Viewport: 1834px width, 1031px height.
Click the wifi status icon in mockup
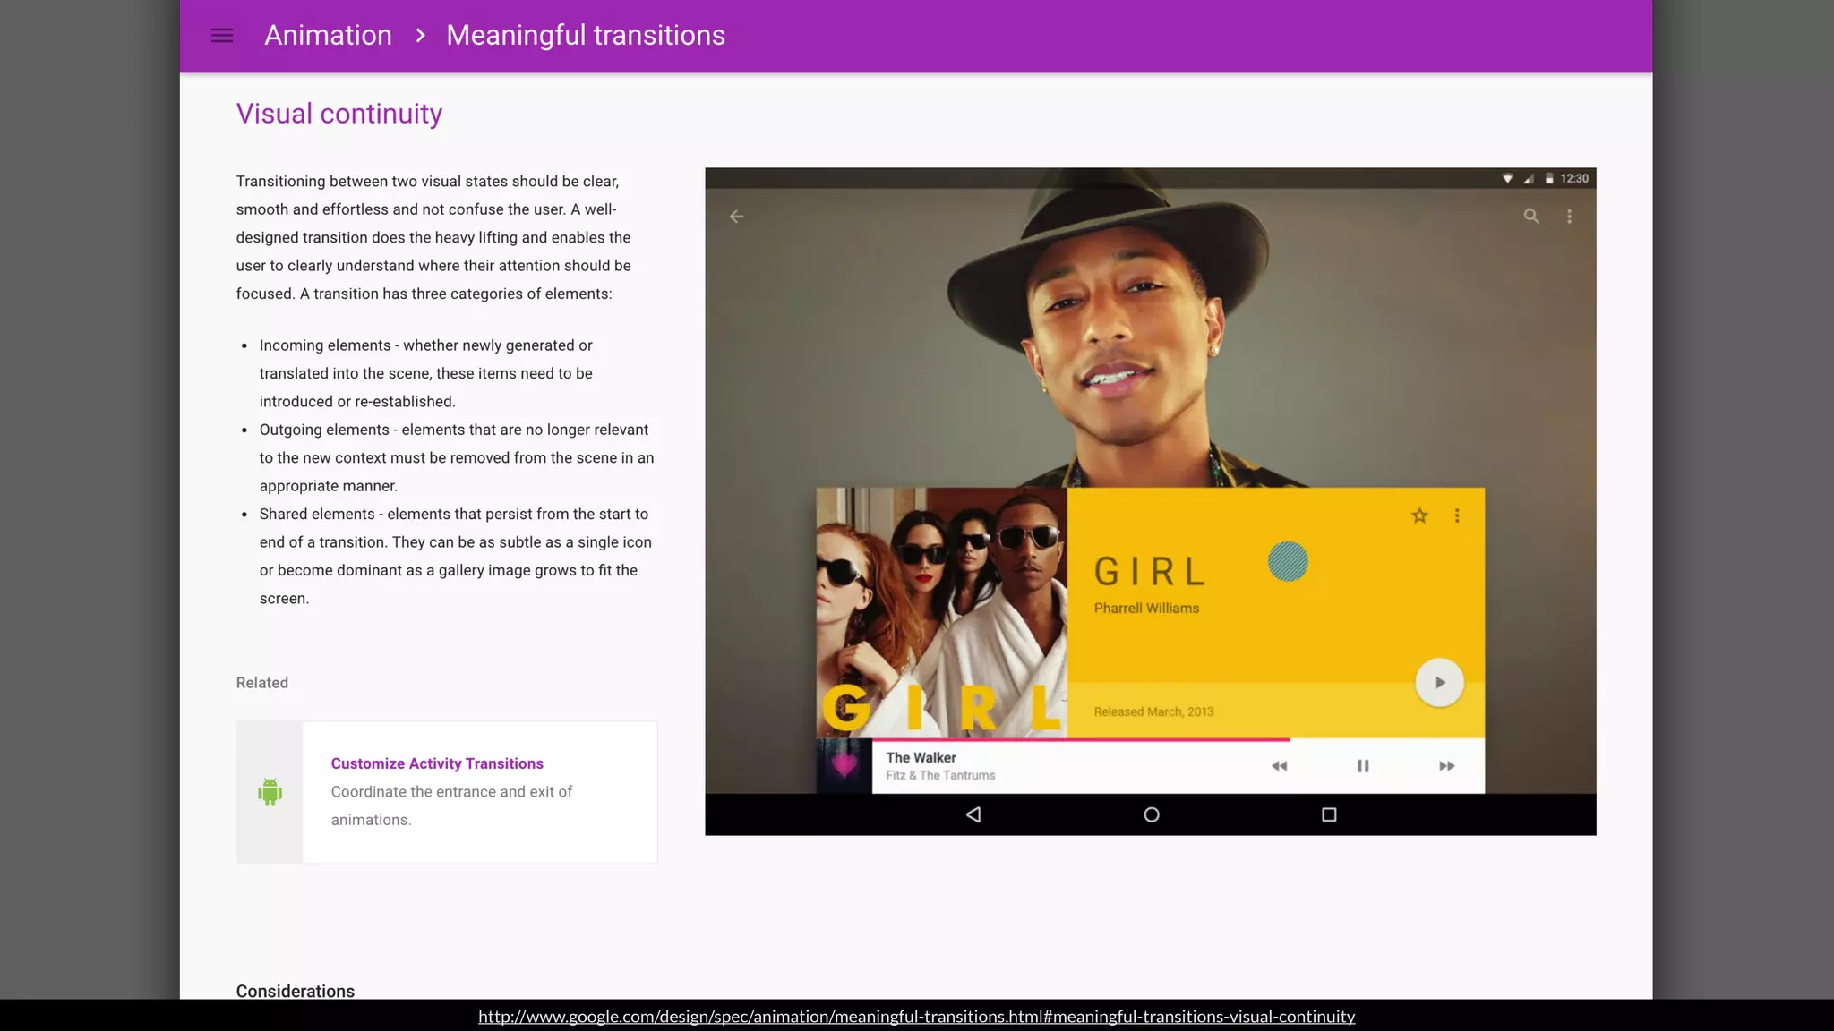[x=1507, y=179]
